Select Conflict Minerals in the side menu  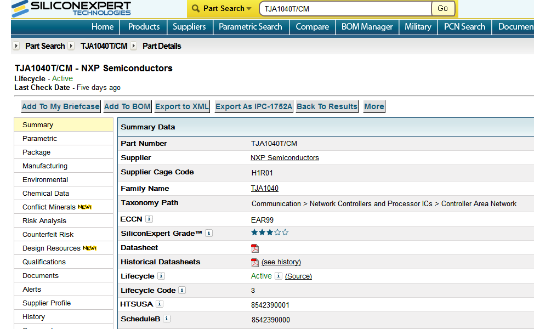coord(64,207)
